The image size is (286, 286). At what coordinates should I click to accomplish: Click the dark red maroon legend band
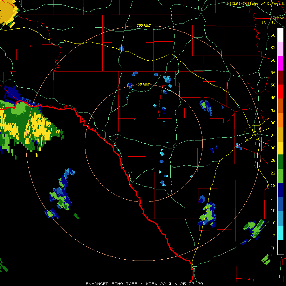281,78
